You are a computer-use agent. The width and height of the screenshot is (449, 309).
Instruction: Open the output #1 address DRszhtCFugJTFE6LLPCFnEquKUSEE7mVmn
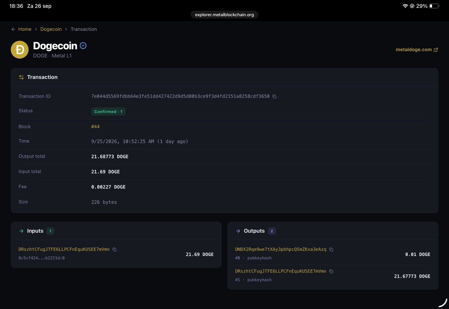pos(281,271)
